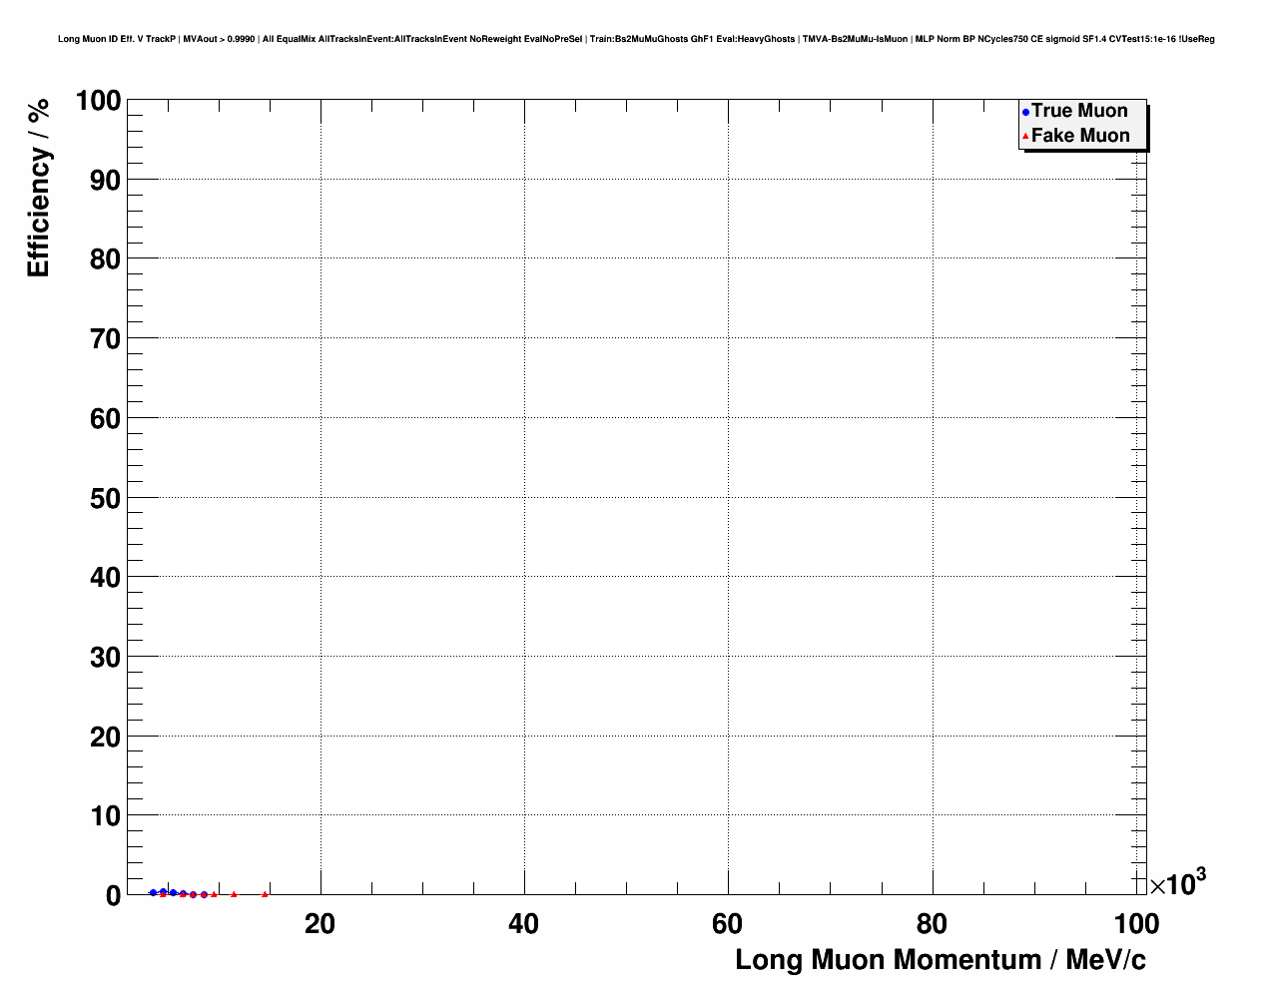Click the red Fake Muon legend triangle

[1025, 137]
